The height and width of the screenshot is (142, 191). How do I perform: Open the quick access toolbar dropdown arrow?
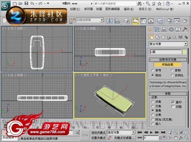(x=48, y=3)
